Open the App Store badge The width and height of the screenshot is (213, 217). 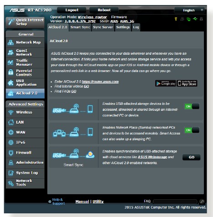(187, 83)
